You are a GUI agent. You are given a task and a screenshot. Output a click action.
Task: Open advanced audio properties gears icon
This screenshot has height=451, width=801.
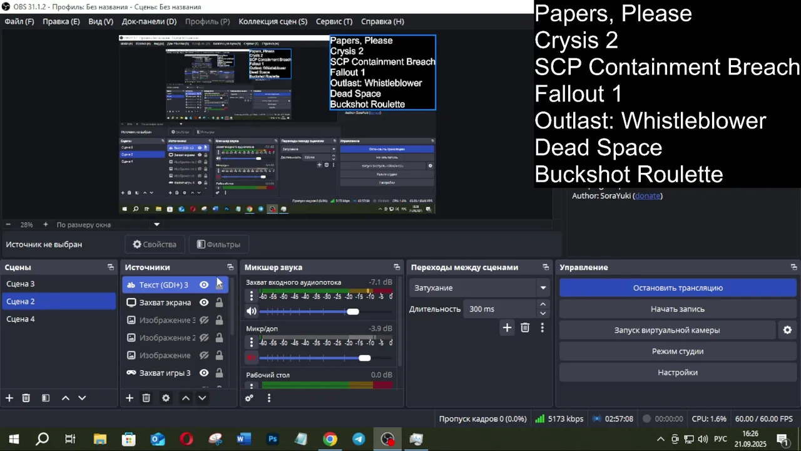click(249, 398)
